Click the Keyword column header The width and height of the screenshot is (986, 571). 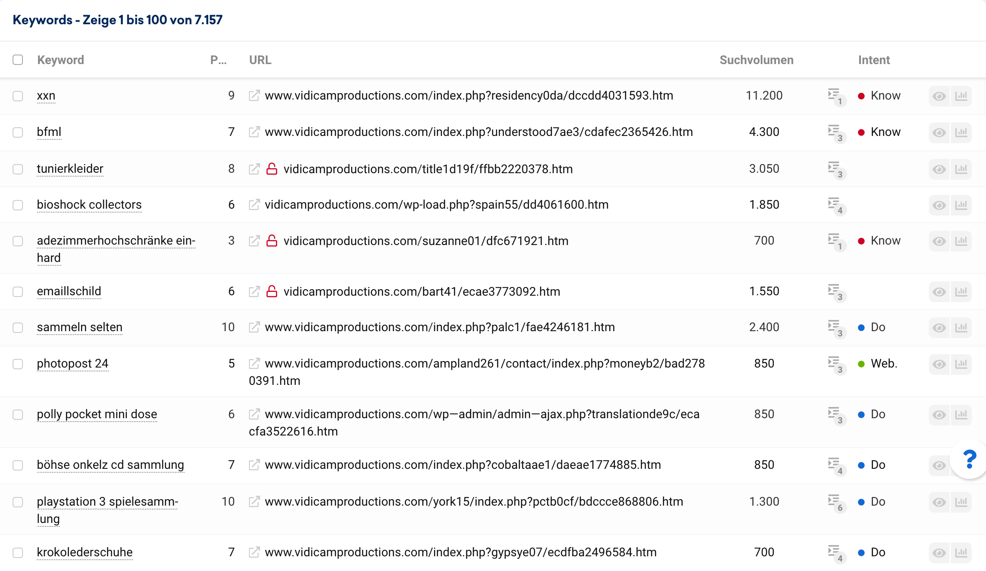[61, 60]
